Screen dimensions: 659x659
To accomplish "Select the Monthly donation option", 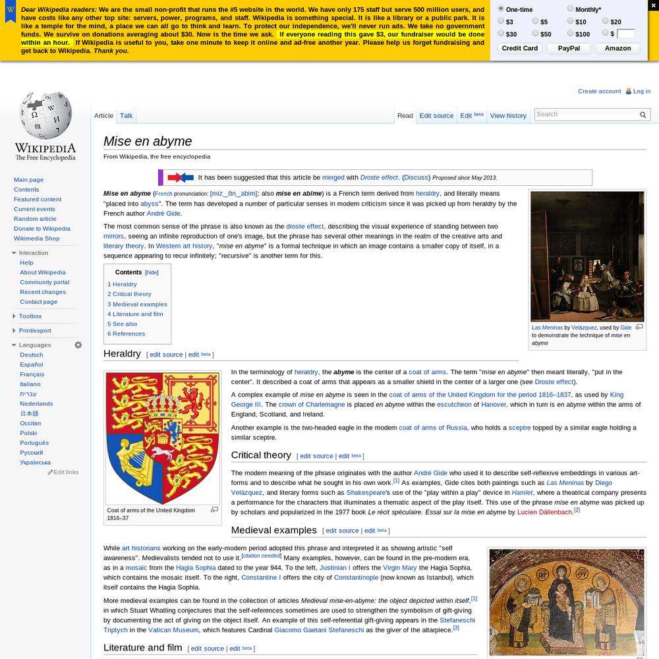I will tap(570, 9).
